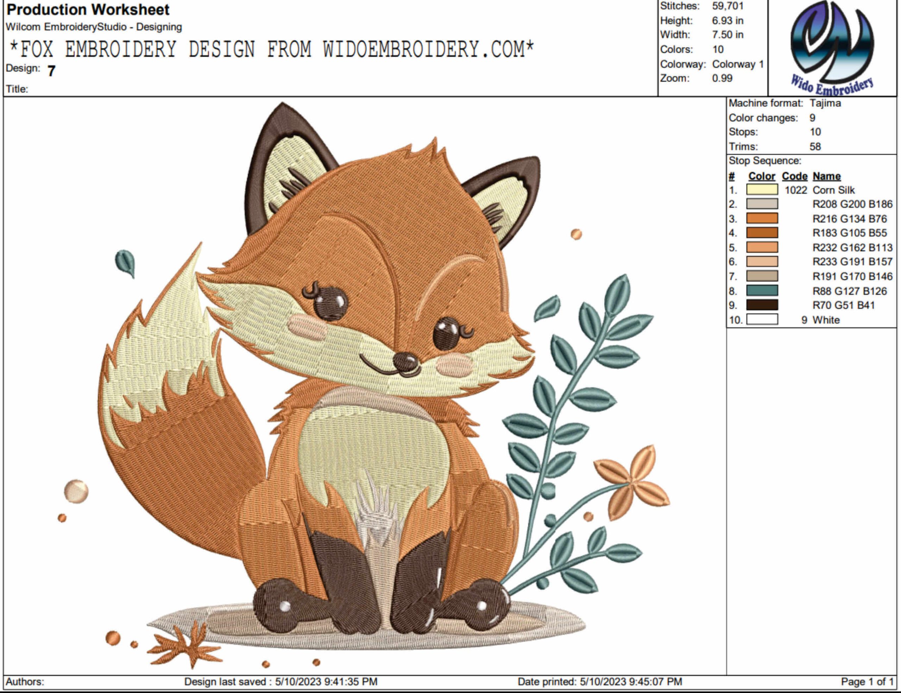Viewport: 901px width, 693px height.
Task: Click the Stitches value 59,701
Action: [x=727, y=6]
